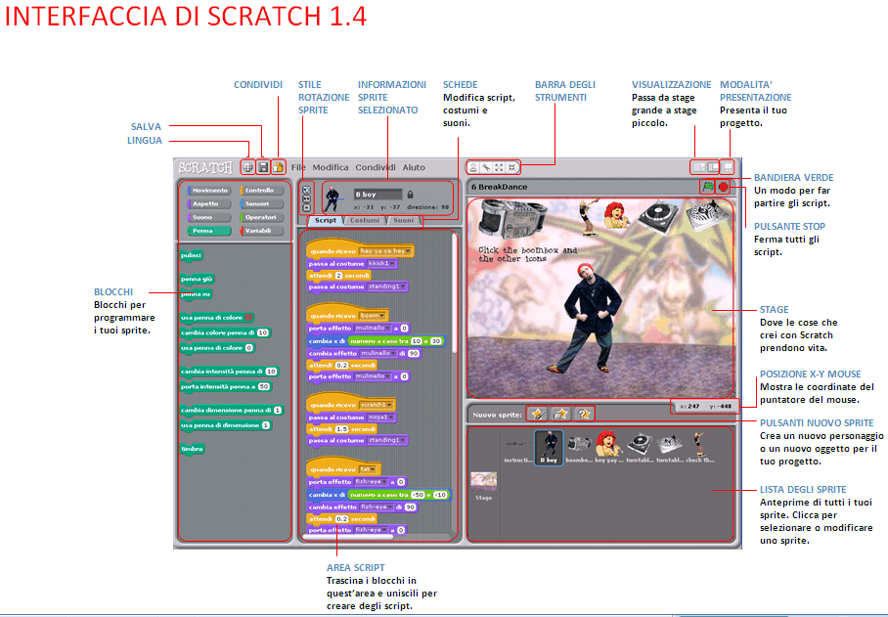Switch to the Suoni tab
Screen dimensions: 888x617
pos(403,220)
